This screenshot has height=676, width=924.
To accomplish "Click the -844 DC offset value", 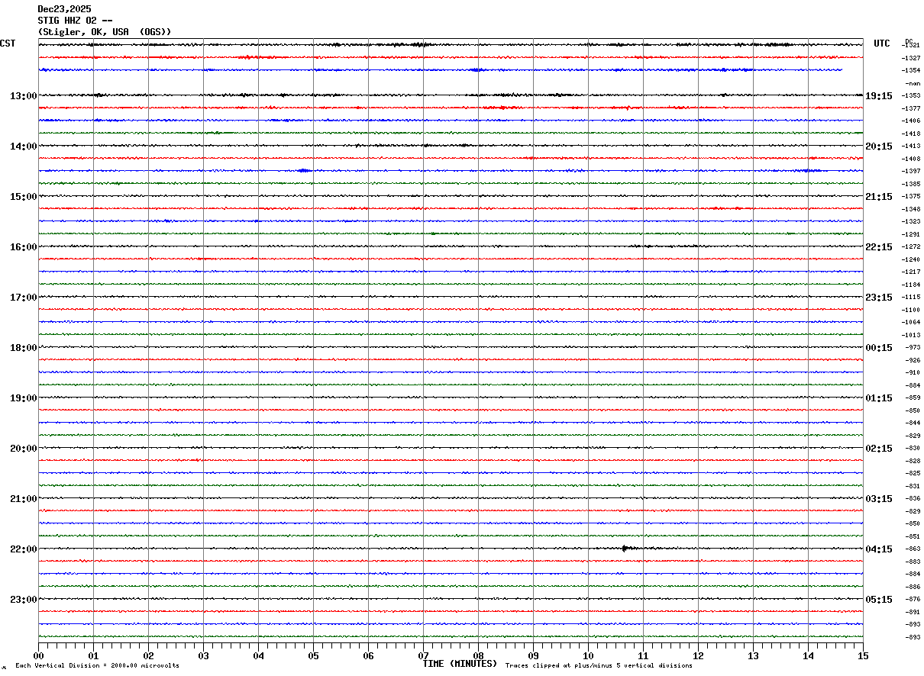I will (x=913, y=423).
